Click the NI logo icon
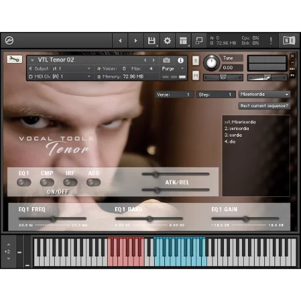This screenshot has width=301, height=301. pos(289,40)
